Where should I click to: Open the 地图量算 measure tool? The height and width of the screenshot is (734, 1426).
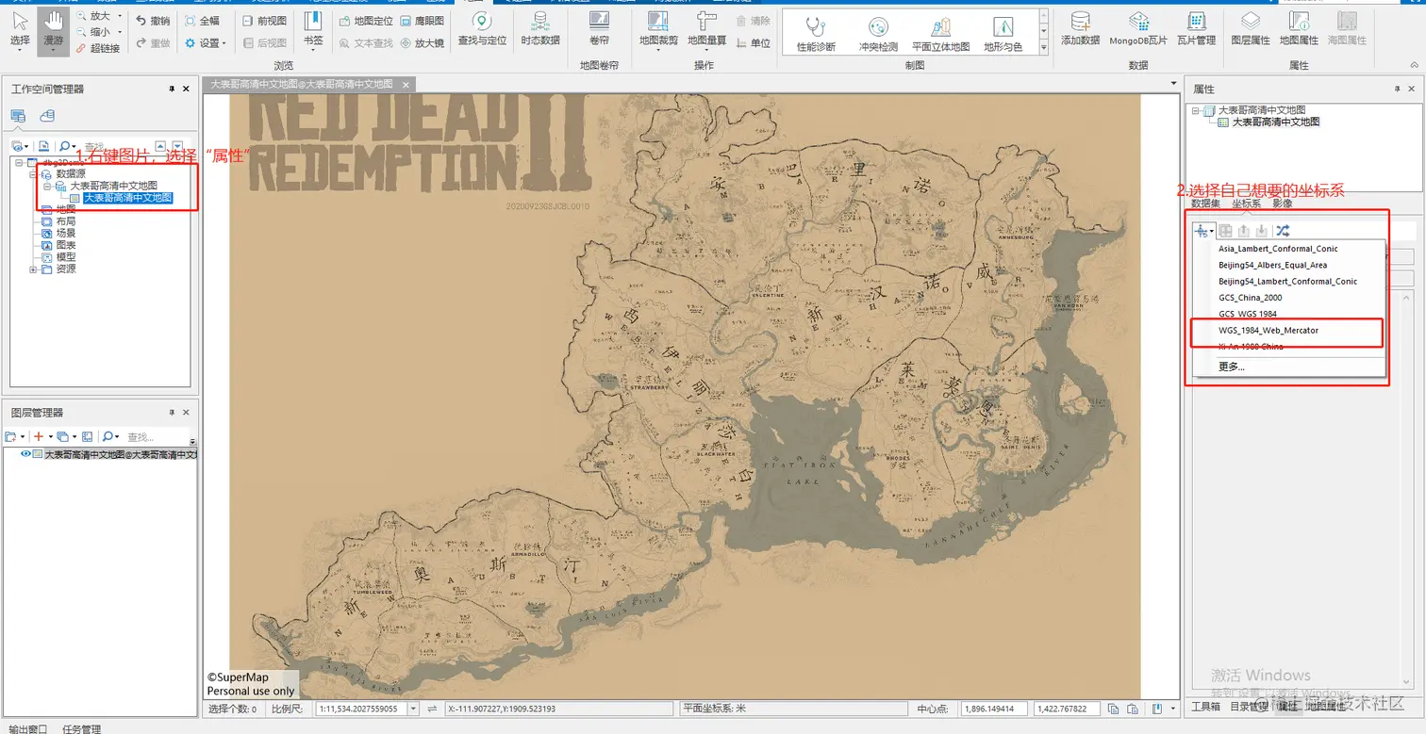click(x=706, y=29)
